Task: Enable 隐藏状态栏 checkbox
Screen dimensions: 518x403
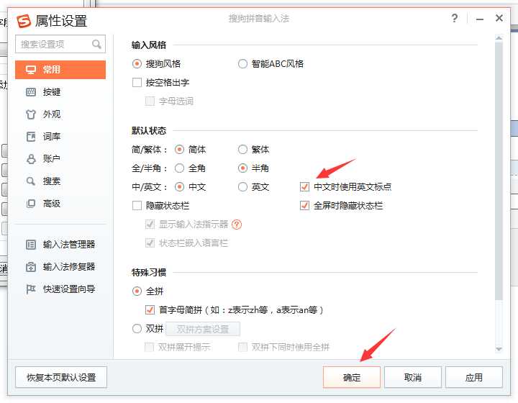Action: 137,206
